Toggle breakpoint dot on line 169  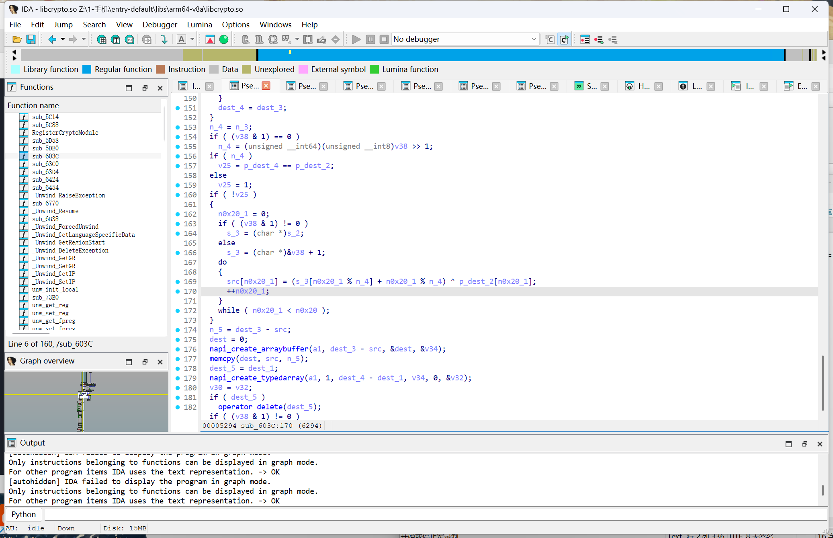tap(178, 281)
